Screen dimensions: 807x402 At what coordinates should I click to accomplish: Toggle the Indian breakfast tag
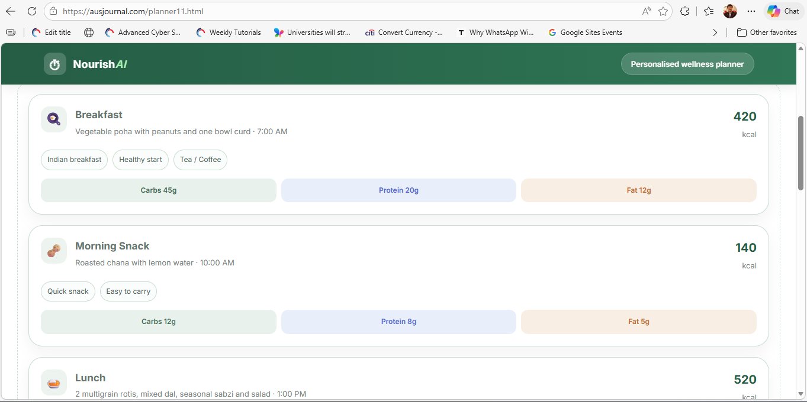click(x=74, y=160)
